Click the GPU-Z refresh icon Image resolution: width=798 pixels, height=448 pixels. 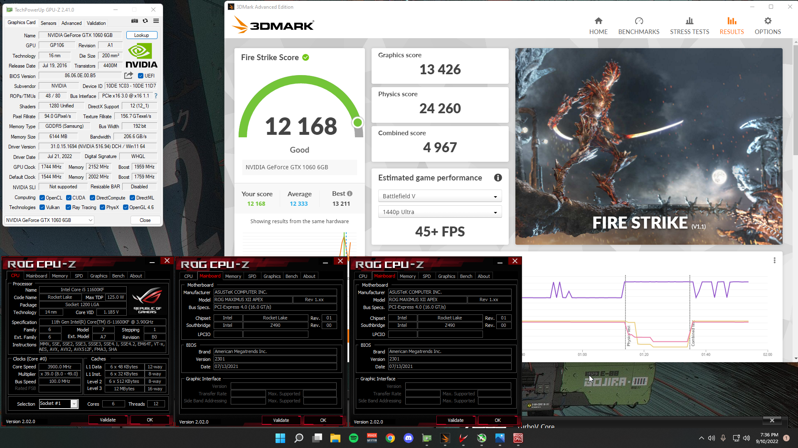click(x=145, y=21)
